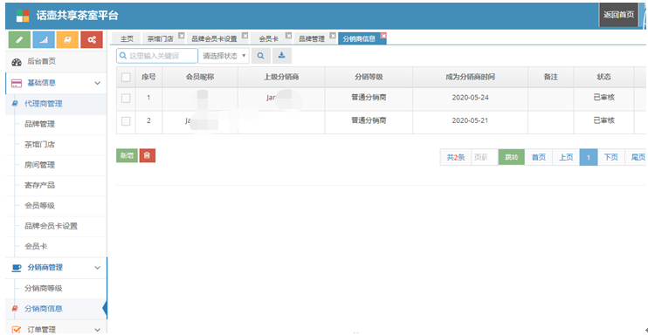
Task: Switch to the 主页 tab
Action: point(127,39)
